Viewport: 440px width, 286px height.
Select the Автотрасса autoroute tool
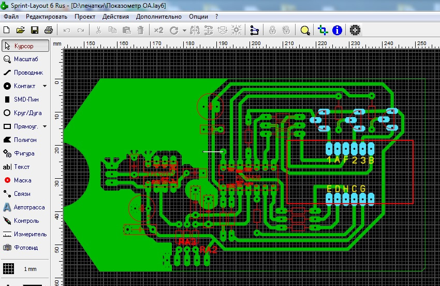coord(25,207)
